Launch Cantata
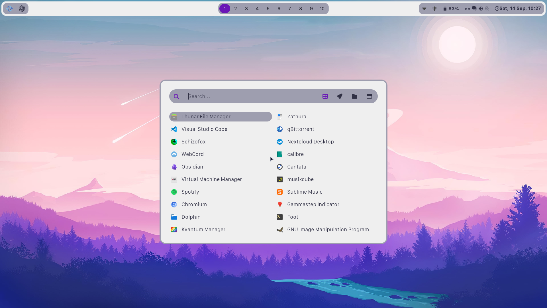The width and height of the screenshot is (547, 308). click(x=326, y=167)
